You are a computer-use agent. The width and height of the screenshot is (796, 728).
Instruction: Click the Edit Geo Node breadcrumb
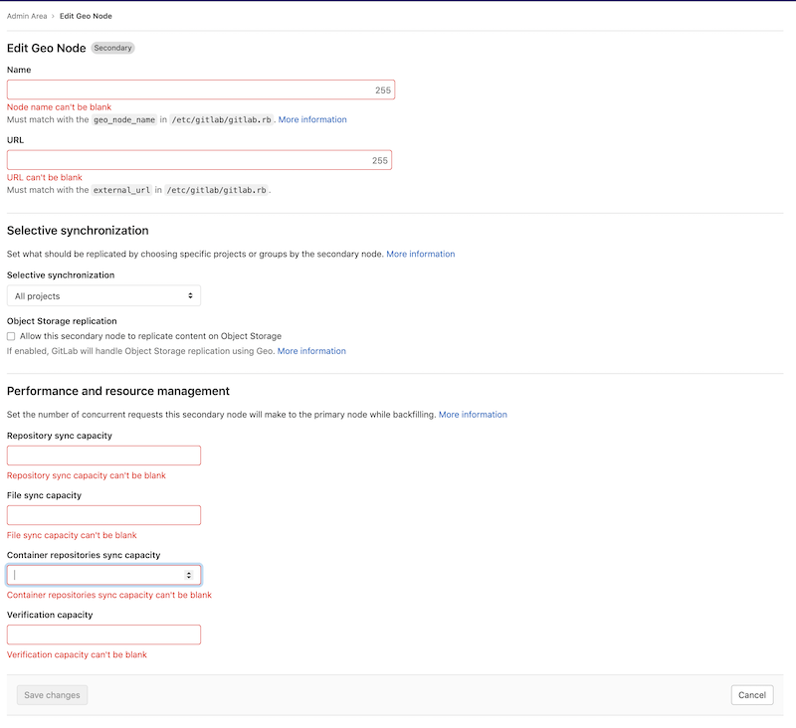86,15
